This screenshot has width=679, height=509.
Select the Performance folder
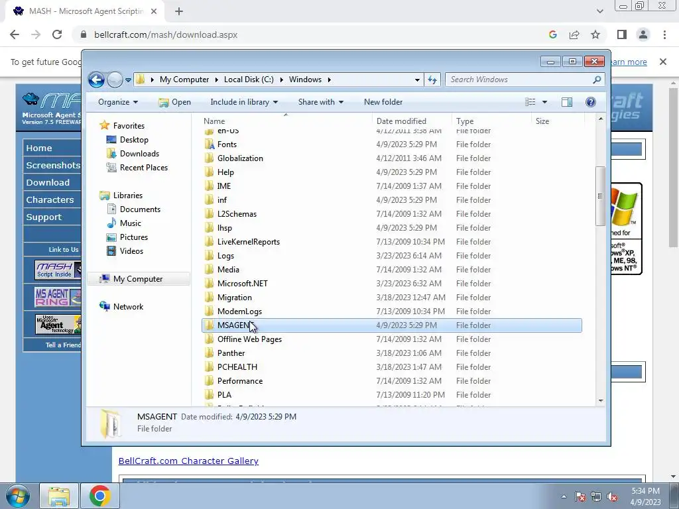point(391,381)
